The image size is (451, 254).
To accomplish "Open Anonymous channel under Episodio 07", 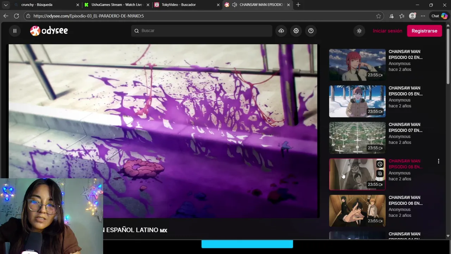I will point(400,137).
